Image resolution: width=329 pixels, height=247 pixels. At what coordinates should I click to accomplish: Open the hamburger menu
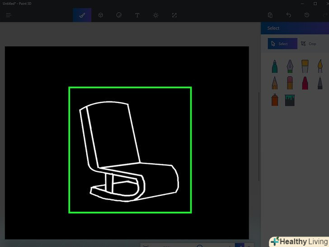click(x=8, y=15)
